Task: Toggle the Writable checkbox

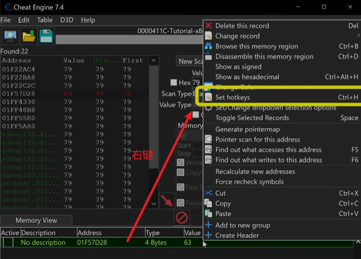Action: pyautogui.click(x=180, y=163)
